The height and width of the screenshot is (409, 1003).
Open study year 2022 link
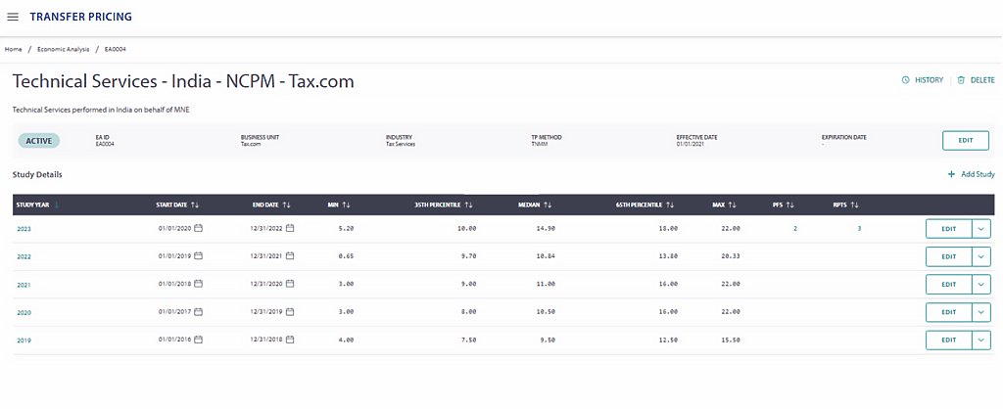click(24, 256)
